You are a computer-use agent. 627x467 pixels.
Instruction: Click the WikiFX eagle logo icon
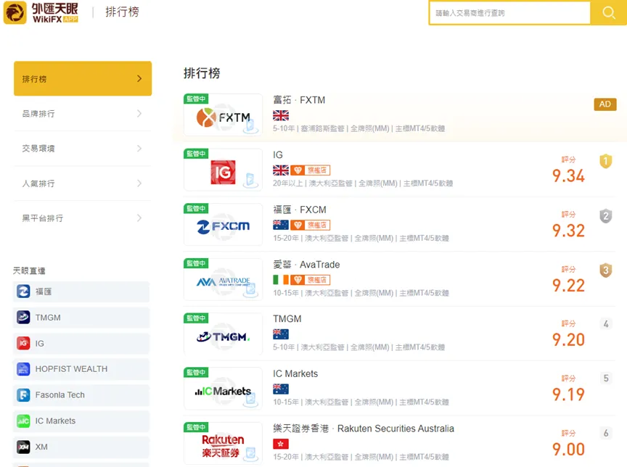[15, 12]
